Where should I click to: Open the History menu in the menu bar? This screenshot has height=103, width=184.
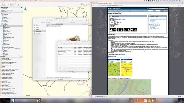coord(20,1)
